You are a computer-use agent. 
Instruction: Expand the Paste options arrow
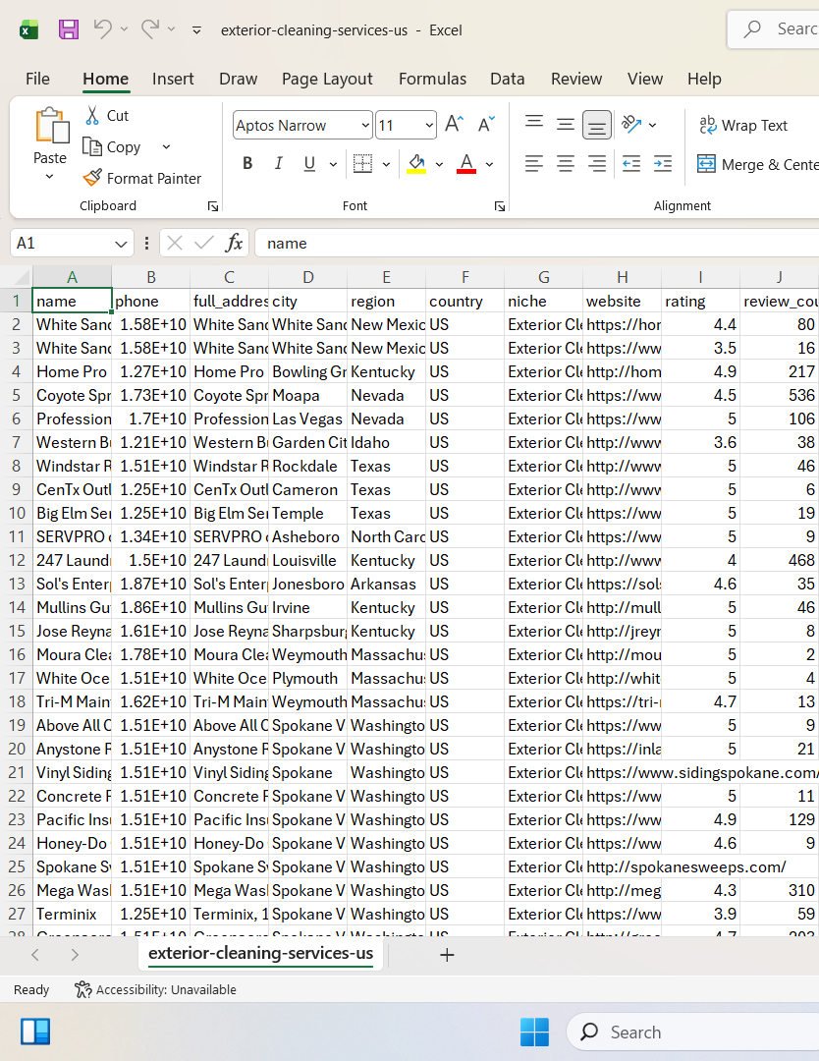click(x=49, y=177)
